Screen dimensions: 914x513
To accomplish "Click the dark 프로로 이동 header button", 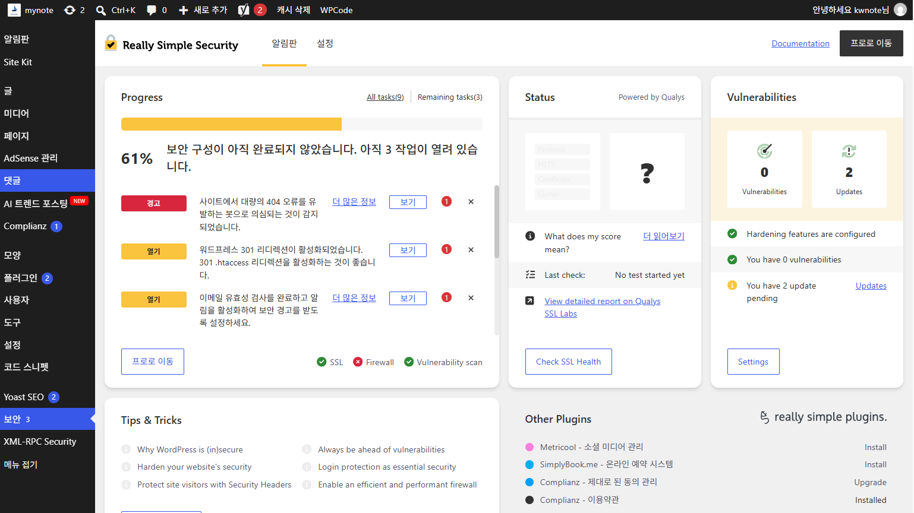I will pos(871,43).
